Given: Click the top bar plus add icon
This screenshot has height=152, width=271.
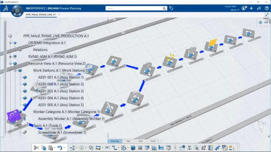Looking at the screenshot, I should 251,8.
